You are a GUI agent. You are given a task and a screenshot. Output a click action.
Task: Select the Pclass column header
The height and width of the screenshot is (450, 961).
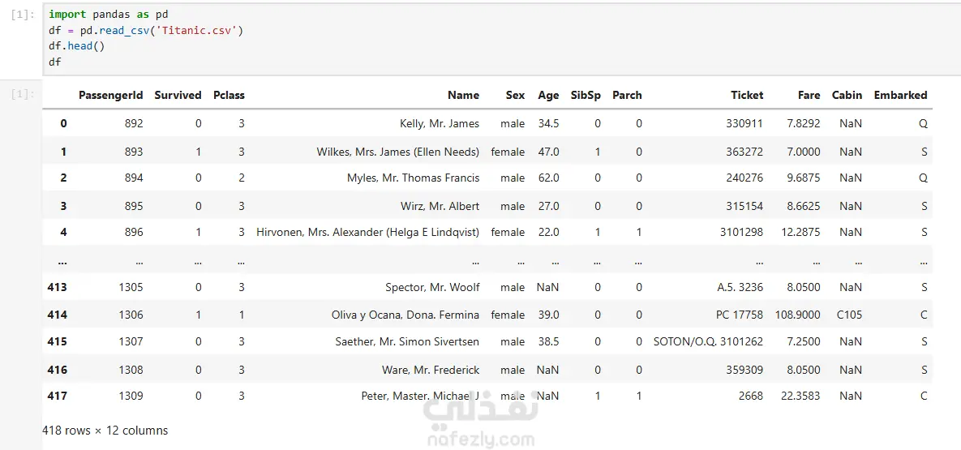229,95
